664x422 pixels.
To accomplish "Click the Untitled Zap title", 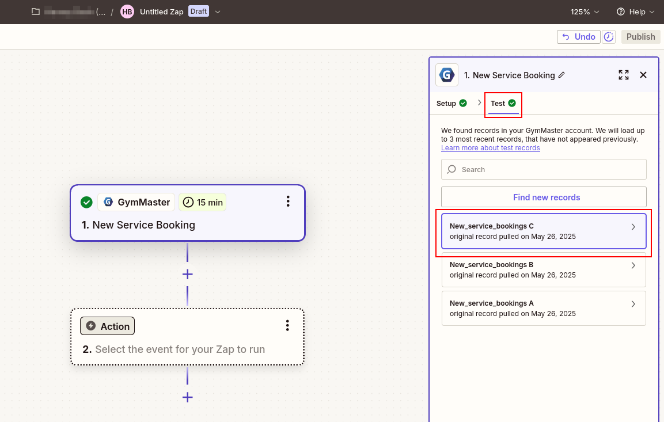I will click(161, 12).
